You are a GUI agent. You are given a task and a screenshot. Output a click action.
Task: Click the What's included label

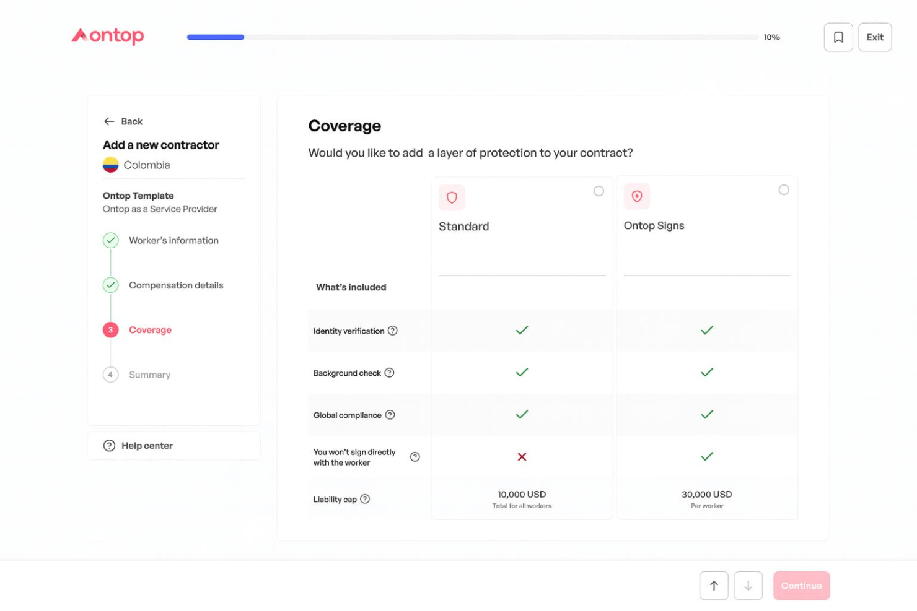(351, 287)
